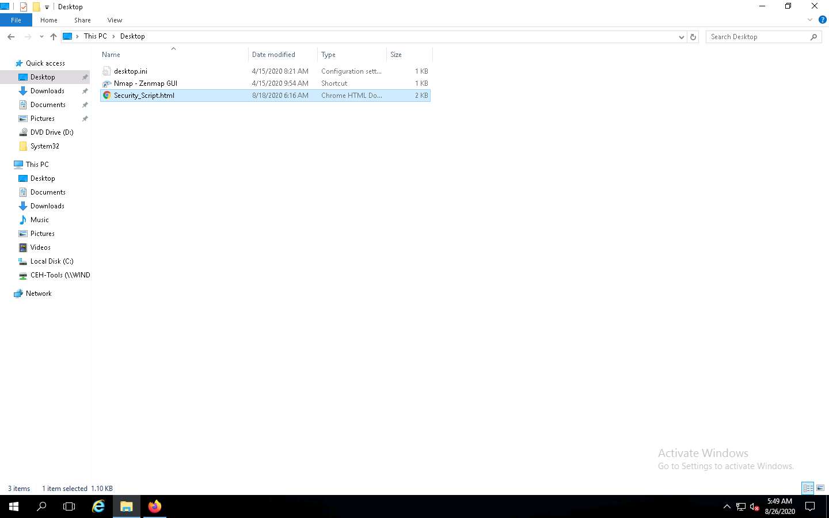The height and width of the screenshot is (518, 829).
Task: Switch to the View ribbon tab
Action: (x=115, y=20)
